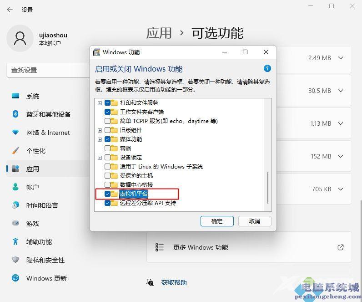Select the 远程差分压缩 API 支持 row text
The height and width of the screenshot is (302, 362).
pyautogui.click(x=148, y=203)
